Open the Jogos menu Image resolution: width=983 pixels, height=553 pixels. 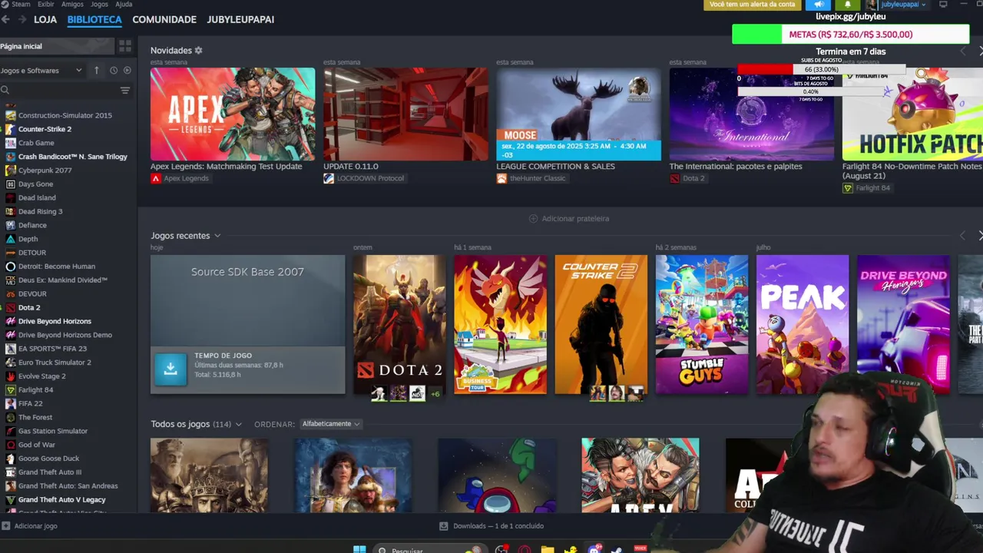pyautogui.click(x=100, y=4)
